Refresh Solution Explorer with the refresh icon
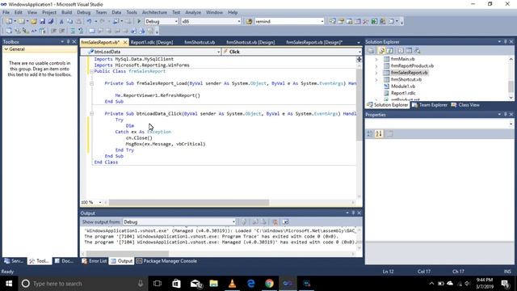Viewport: 517px width, 291px height. pos(389,51)
